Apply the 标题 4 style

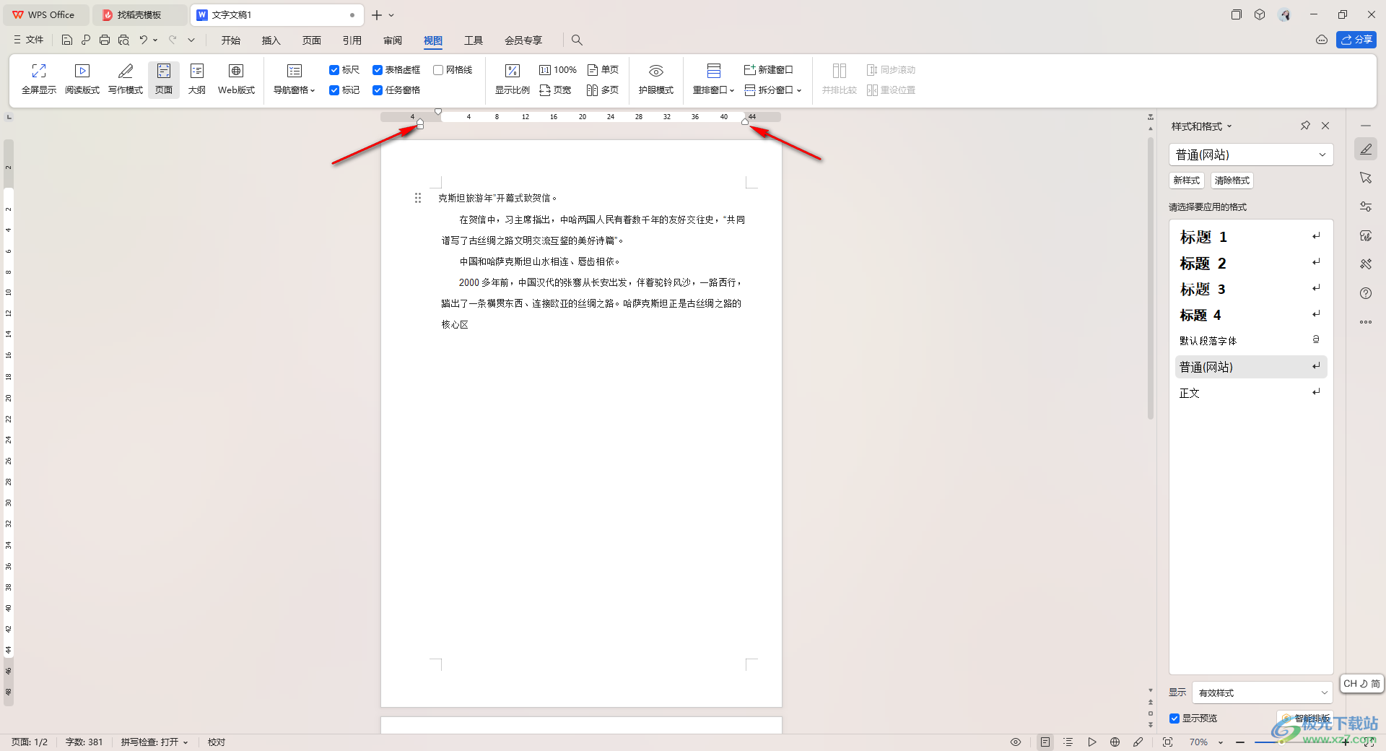tap(1251, 315)
